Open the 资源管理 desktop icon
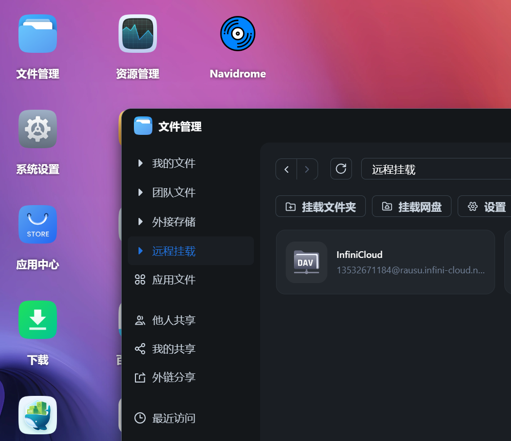Viewport: 511px width, 441px height. click(x=137, y=34)
